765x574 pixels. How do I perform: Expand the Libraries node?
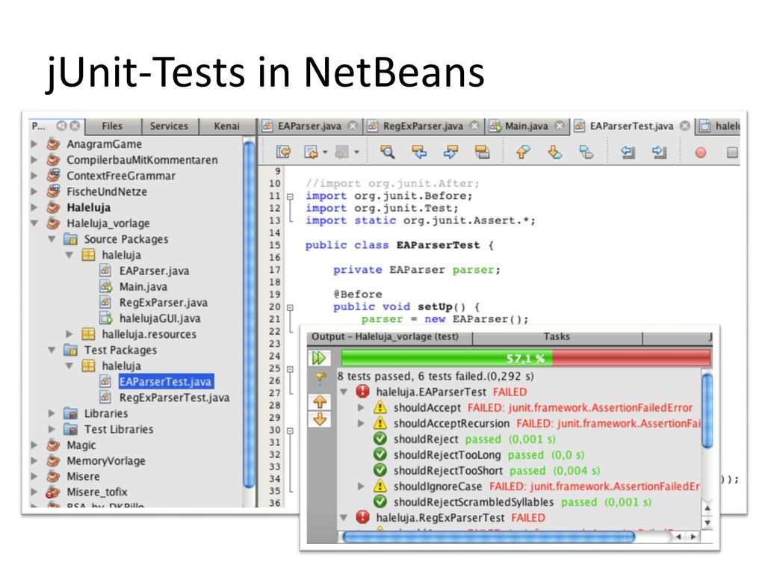tap(52, 413)
